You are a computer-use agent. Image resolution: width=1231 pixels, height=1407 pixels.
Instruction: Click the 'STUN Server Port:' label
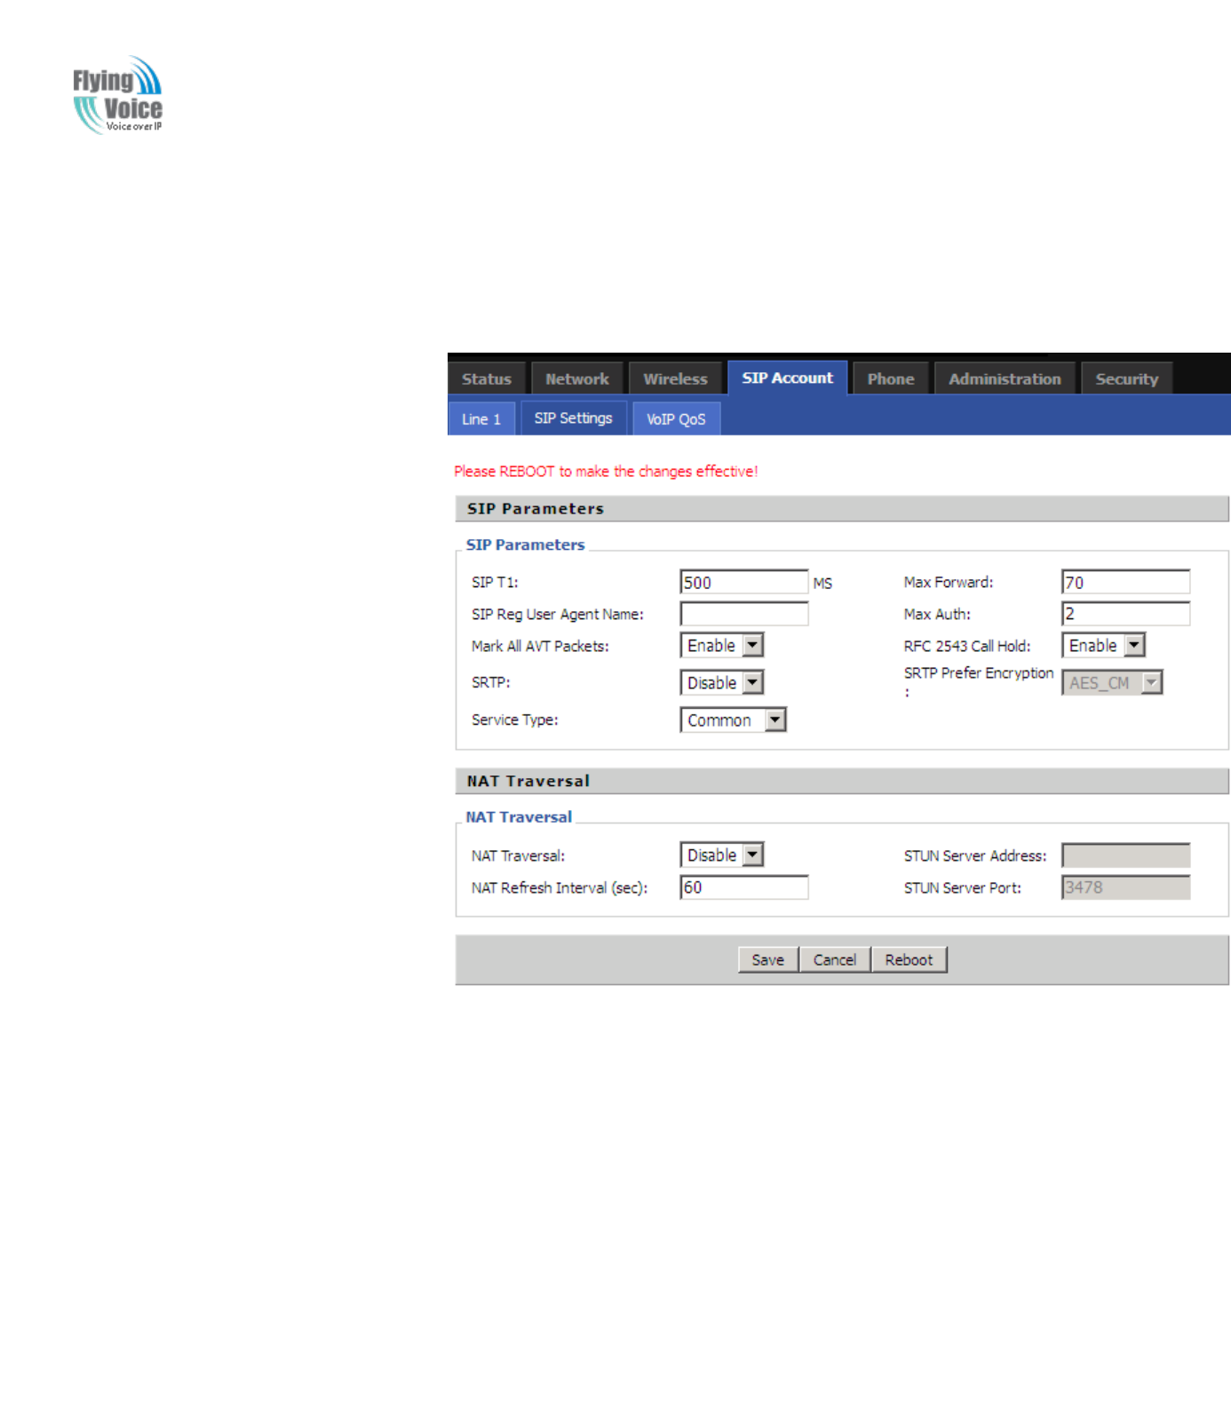[x=963, y=887]
